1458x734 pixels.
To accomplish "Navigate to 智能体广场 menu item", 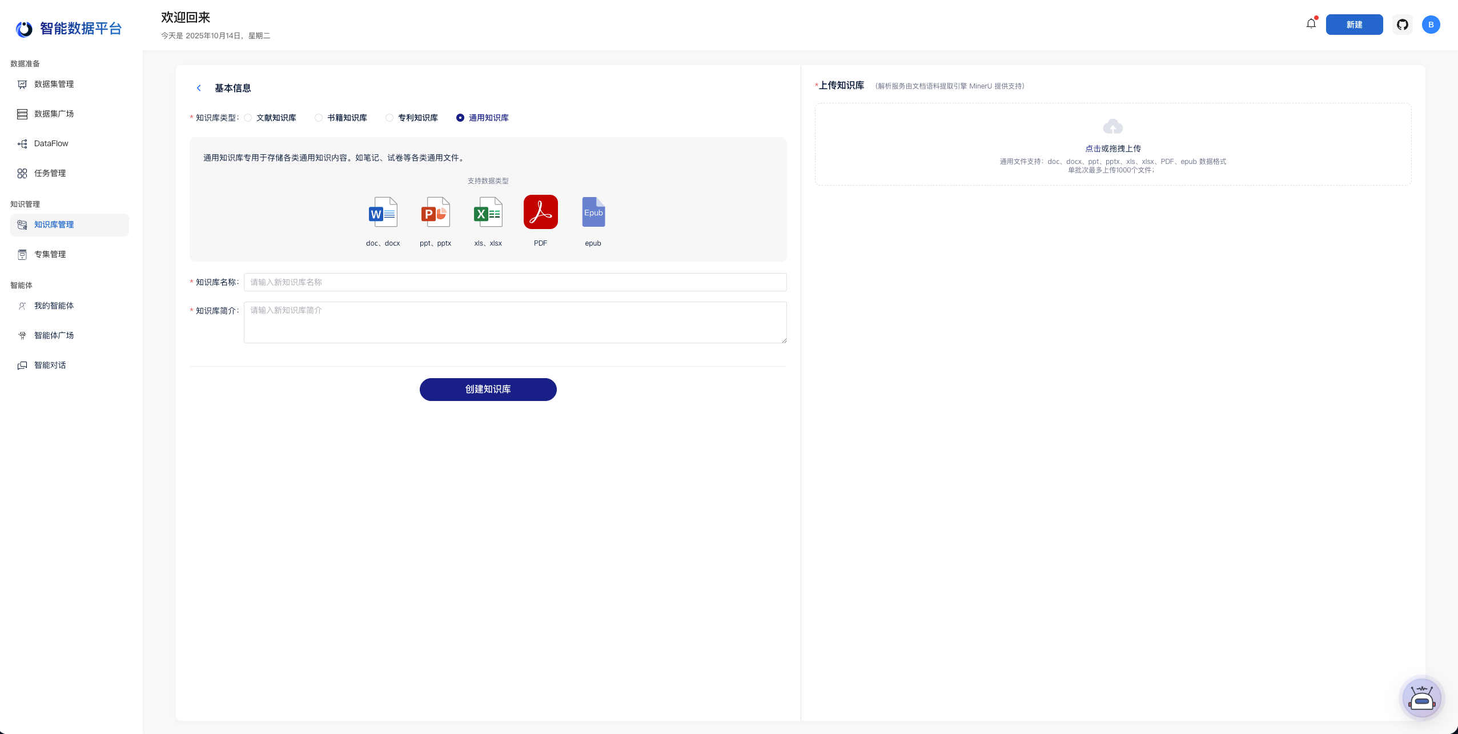I will coord(54,335).
